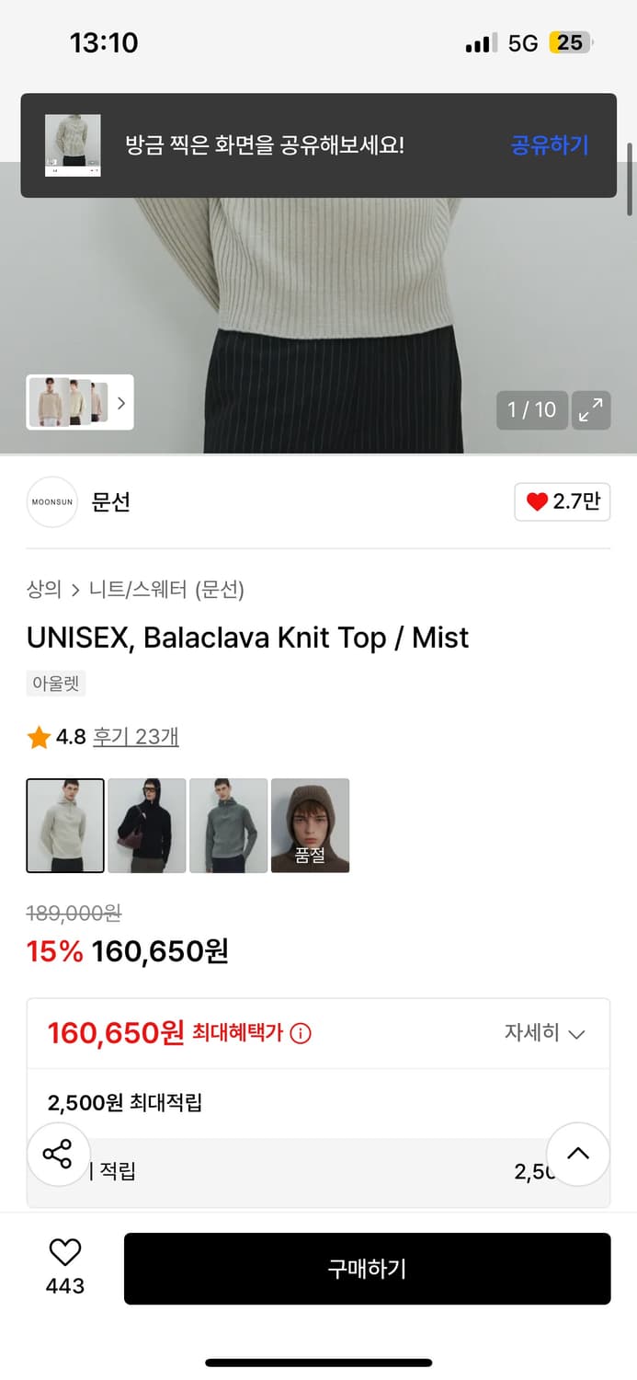Select the gray-green color variant swatch
This screenshot has width=637, height=1380.
[x=228, y=825]
